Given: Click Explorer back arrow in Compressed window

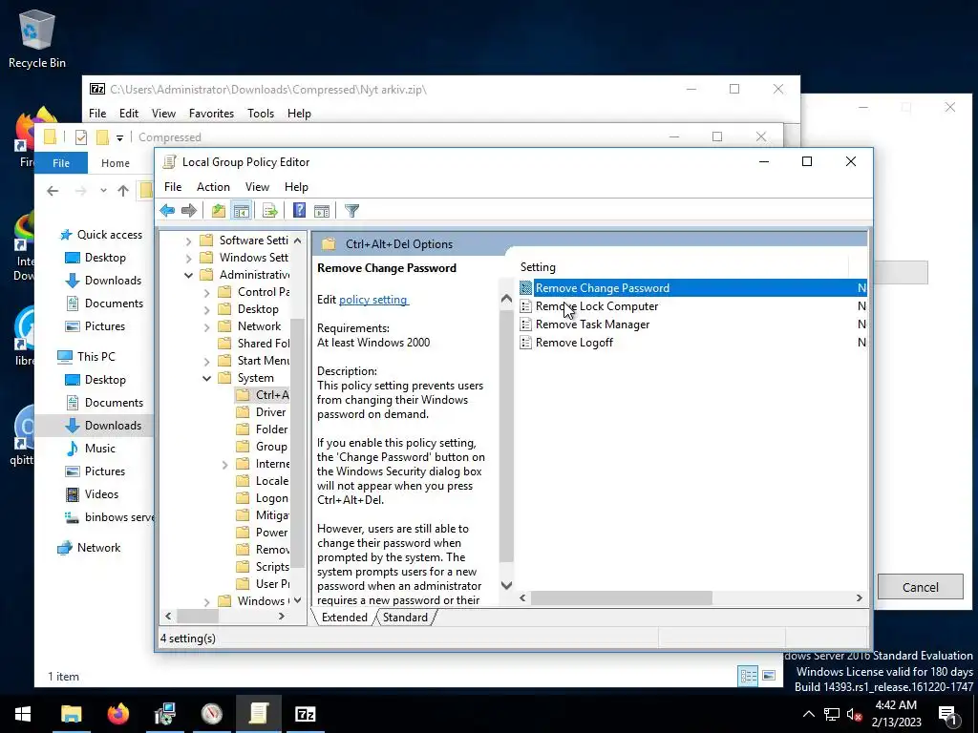Looking at the screenshot, I should pyautogui.click(x=53, y=191).
